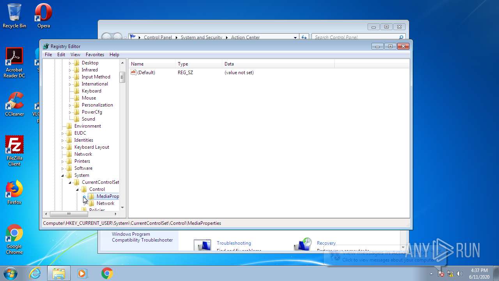Click Action Center in Control Panel breadcrumb

(245, 37)
